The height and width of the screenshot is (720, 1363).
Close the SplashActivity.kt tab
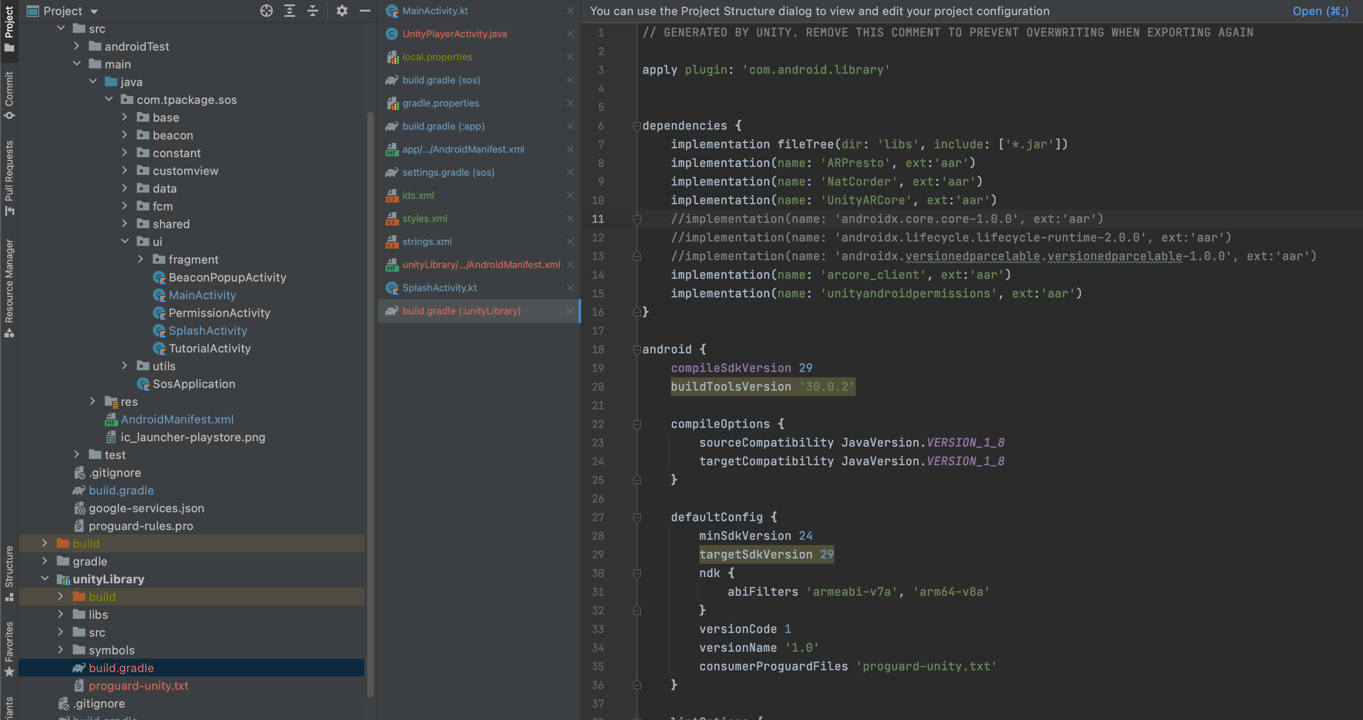pos(570,288)
